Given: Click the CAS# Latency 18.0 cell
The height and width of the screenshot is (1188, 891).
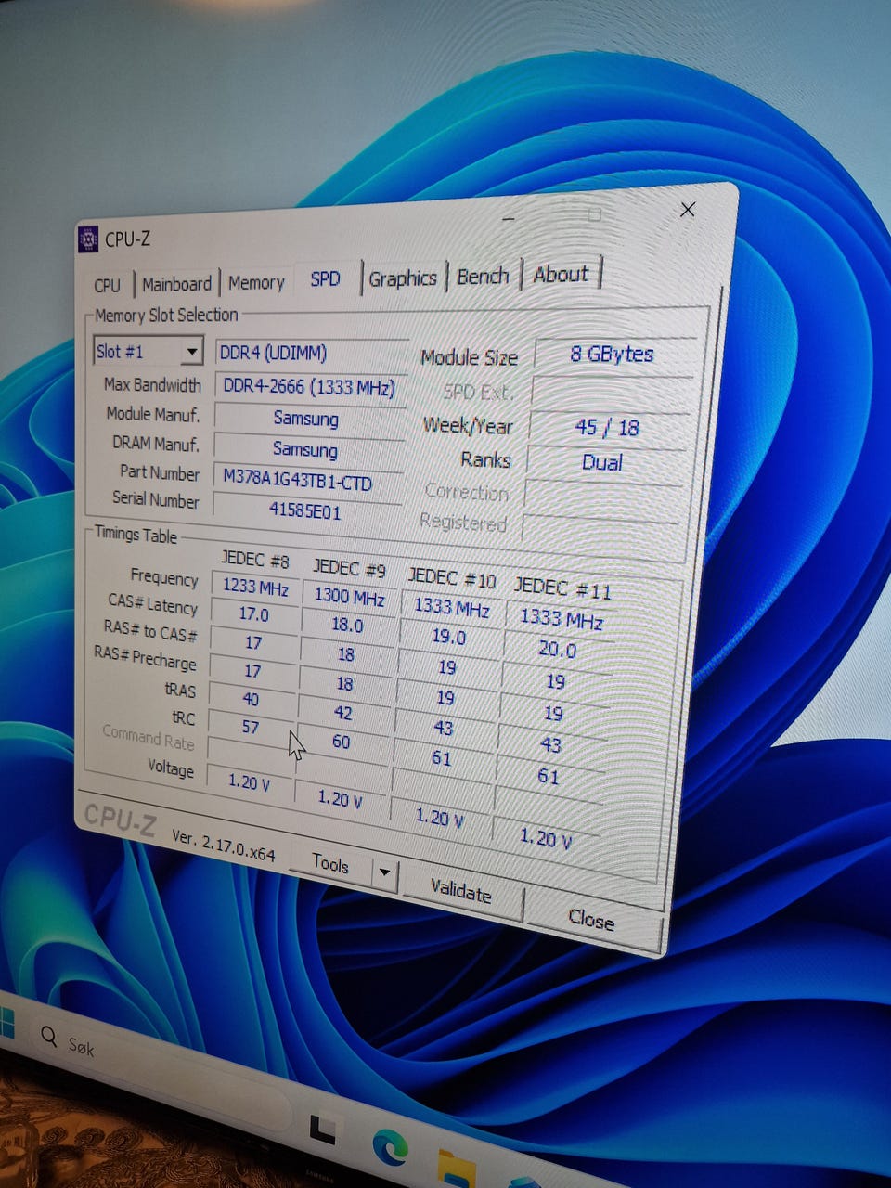Looking at the screenshot, I should (x=347, y=625).
